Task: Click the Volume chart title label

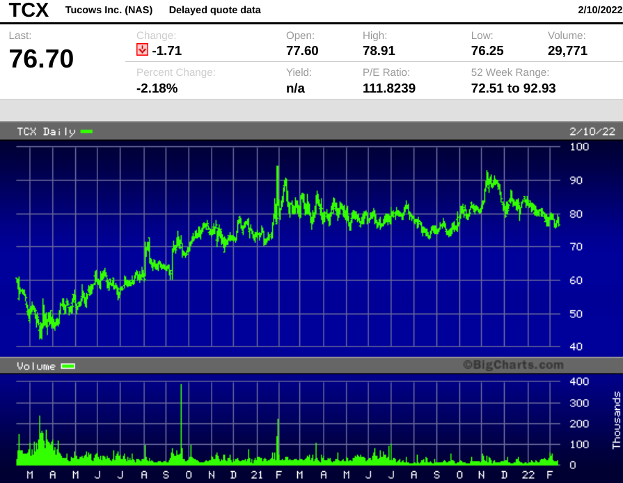Action: (36, 366)
